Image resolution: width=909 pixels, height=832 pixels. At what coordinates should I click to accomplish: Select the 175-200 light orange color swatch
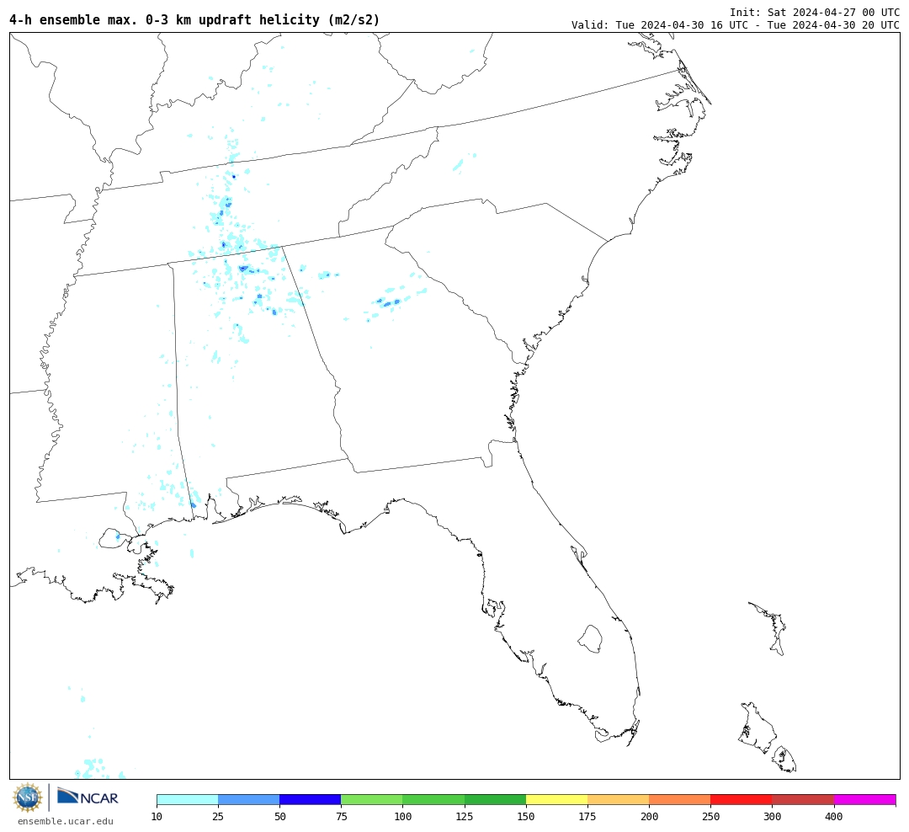[618, 799]
